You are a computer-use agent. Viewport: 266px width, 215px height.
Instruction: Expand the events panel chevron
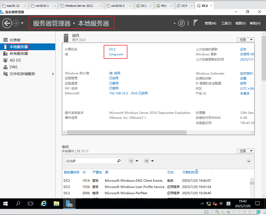coord(249,161)
